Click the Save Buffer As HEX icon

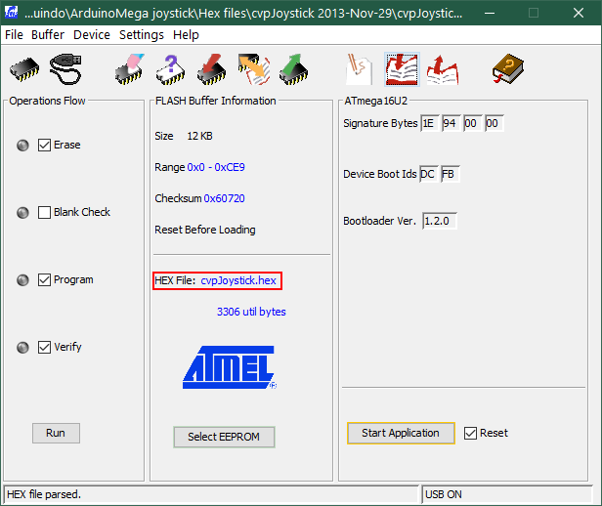[x=443, y=69]
